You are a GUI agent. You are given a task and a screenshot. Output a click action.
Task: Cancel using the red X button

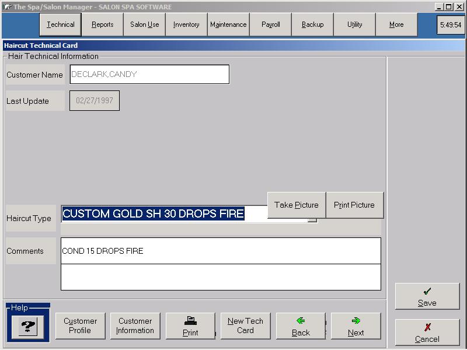[x=427, y=332]
